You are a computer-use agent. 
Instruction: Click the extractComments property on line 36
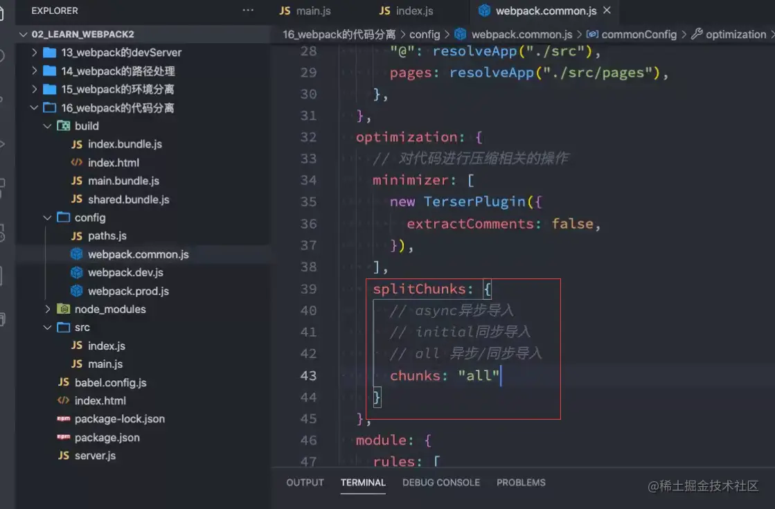(470, 224)
